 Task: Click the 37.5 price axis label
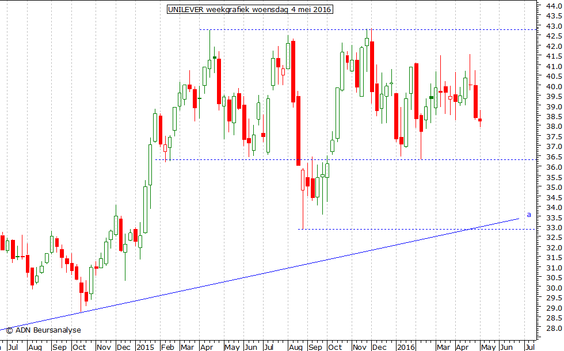click(x=554, y=137)
